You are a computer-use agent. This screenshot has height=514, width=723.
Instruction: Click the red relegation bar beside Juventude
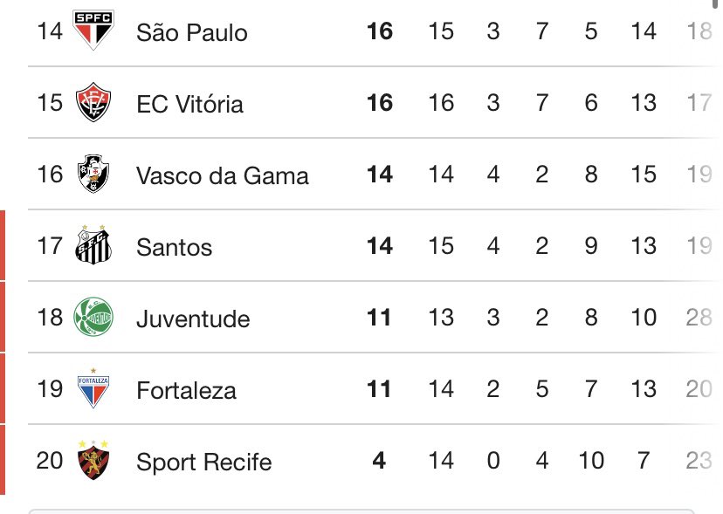click(3, 318)
